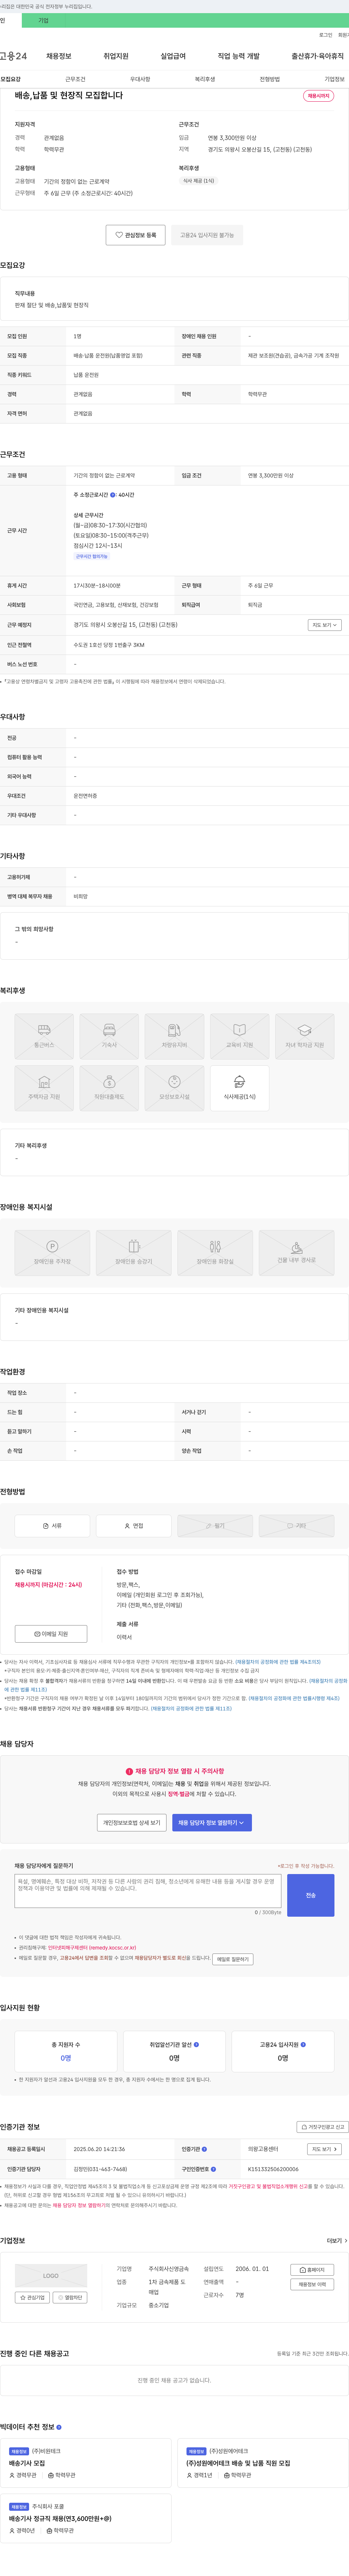Jump to the 근무조건 section tab

click(76, 79)
